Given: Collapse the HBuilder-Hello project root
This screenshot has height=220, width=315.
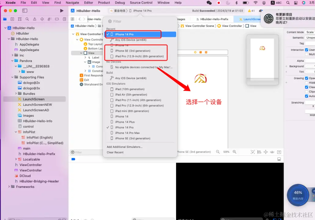Looking at the screenshot, I should [5, 28].
